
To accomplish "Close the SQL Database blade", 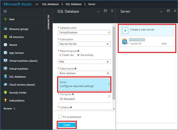I will click(112, 11).
